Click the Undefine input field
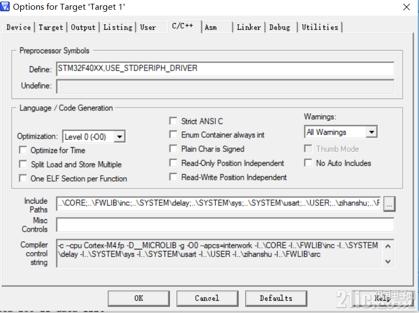This screenshot has height=313, width=419. [x=225, y=86]
